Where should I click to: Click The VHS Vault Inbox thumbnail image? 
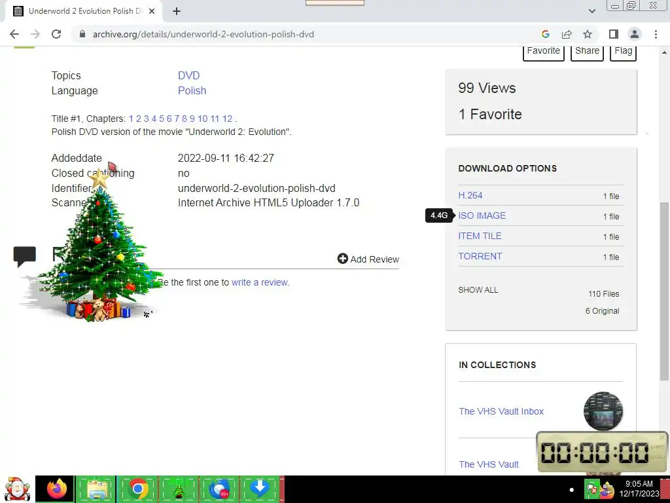603,411
